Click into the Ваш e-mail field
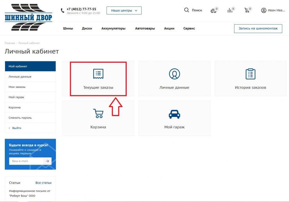Screen dimensions: 289x202 26,161
